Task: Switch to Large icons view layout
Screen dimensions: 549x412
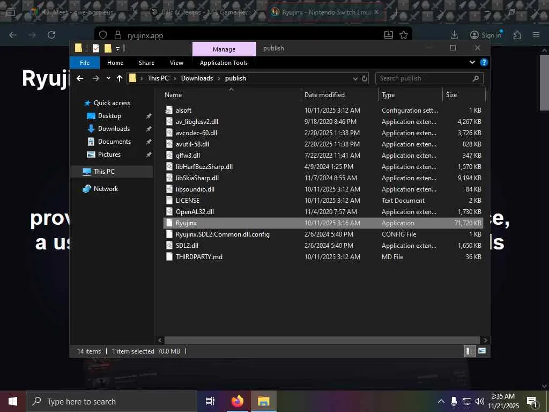Action: pyautogui.click(x=482, y=351)
